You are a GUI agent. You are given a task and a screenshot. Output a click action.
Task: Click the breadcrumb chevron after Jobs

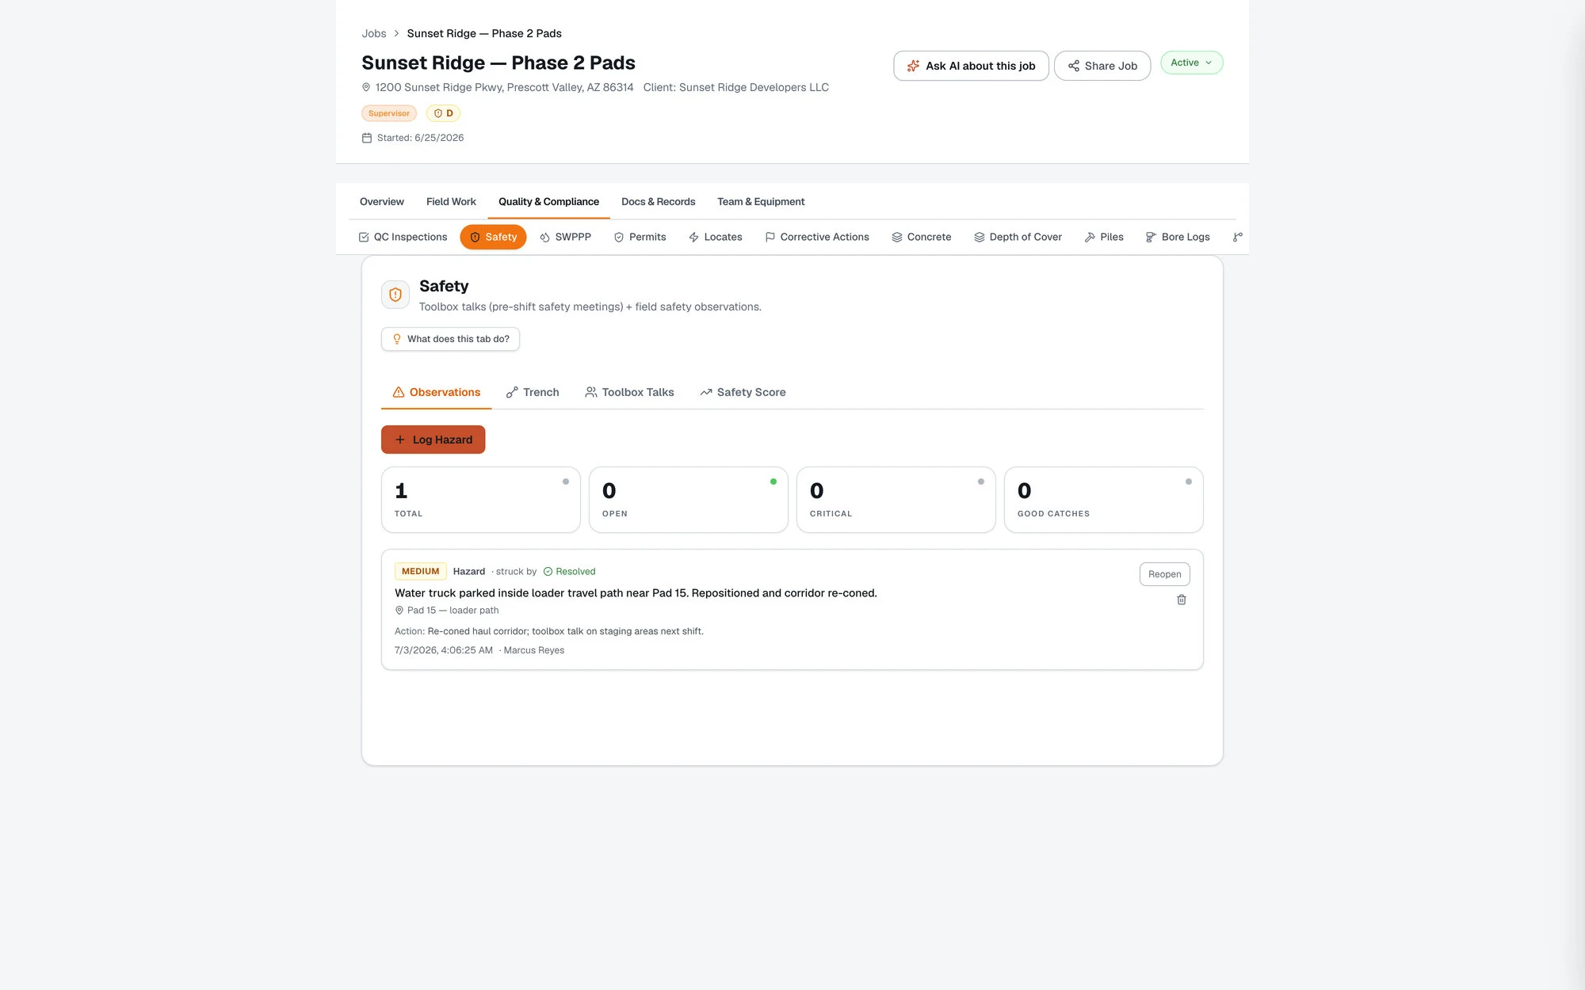pos(396,33)
